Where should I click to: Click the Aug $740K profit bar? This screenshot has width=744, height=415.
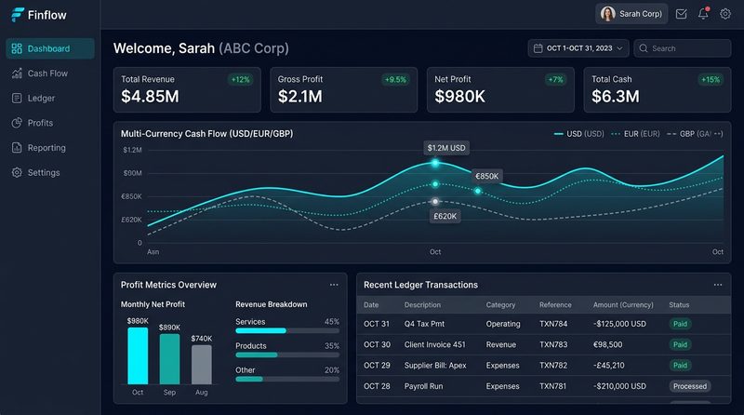[x=202, y=365]
